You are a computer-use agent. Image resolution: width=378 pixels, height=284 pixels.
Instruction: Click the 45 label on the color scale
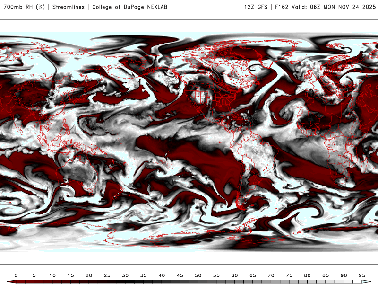(180, 275)
